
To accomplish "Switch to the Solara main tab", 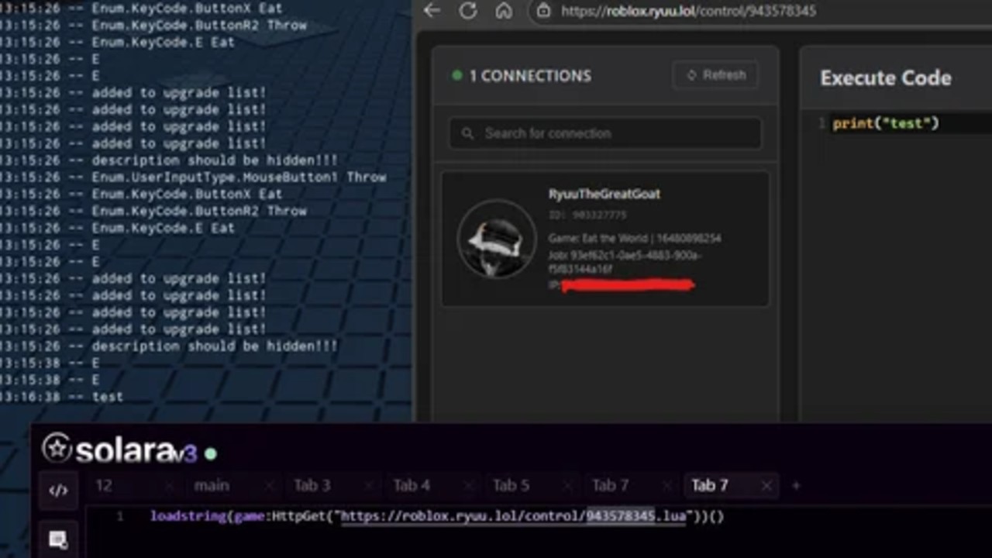I will (212, 486).
